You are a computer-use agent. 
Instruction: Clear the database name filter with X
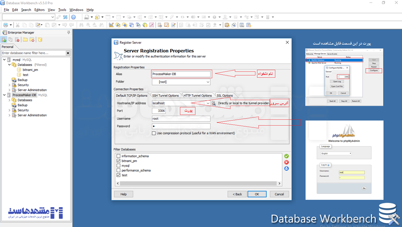tap(68, 53)
